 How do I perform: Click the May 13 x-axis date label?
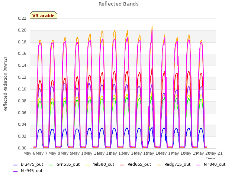116,153
